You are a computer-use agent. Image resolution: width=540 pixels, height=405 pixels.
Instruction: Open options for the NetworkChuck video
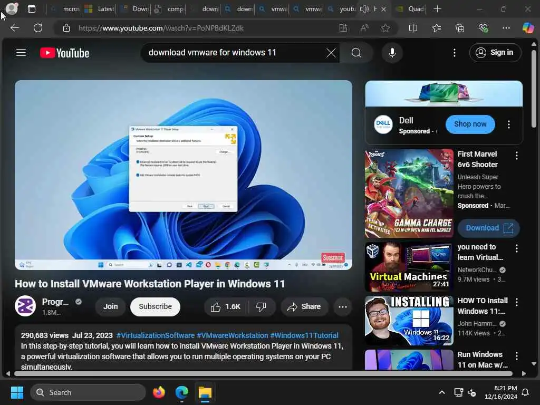click(x=517, y=248)
